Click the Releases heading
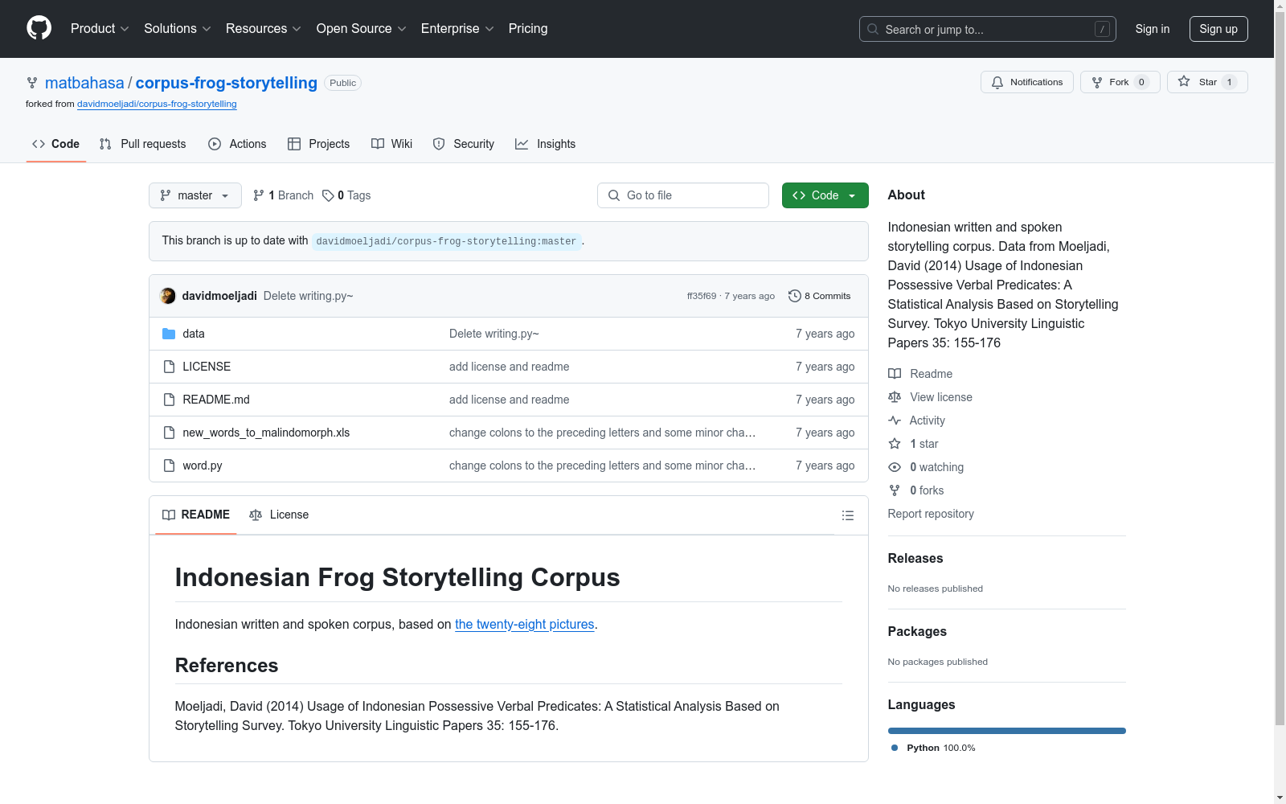The image size is (1286, 804). coord(915,559)
